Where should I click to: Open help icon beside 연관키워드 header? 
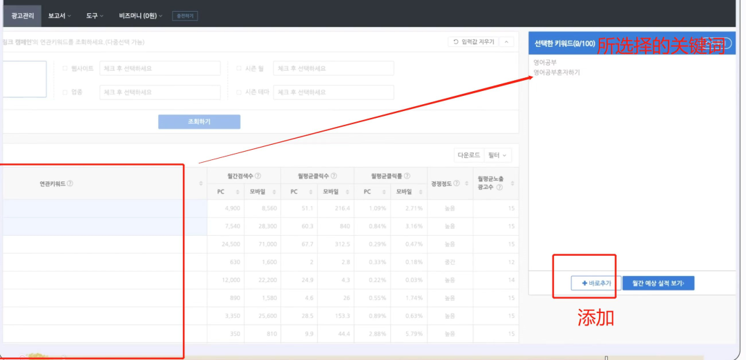point(70,183)
